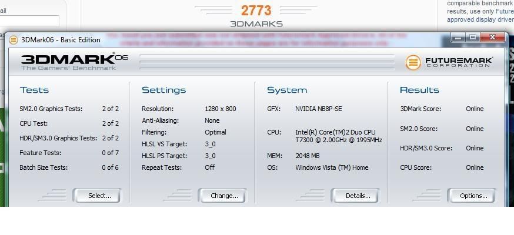Click the NVIDIA NB8P-SE GFX value
The height and width of the screenshot is (235, 514).
(x=319, y=109)
